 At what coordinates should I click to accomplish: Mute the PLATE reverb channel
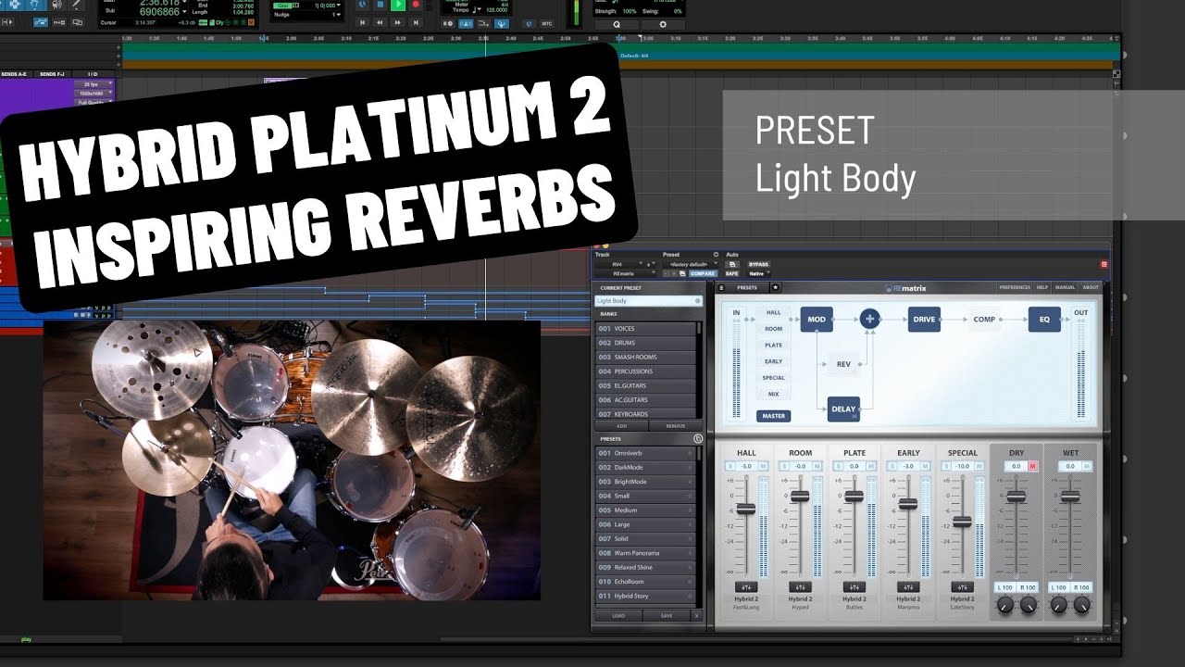(x=871, y=466)
